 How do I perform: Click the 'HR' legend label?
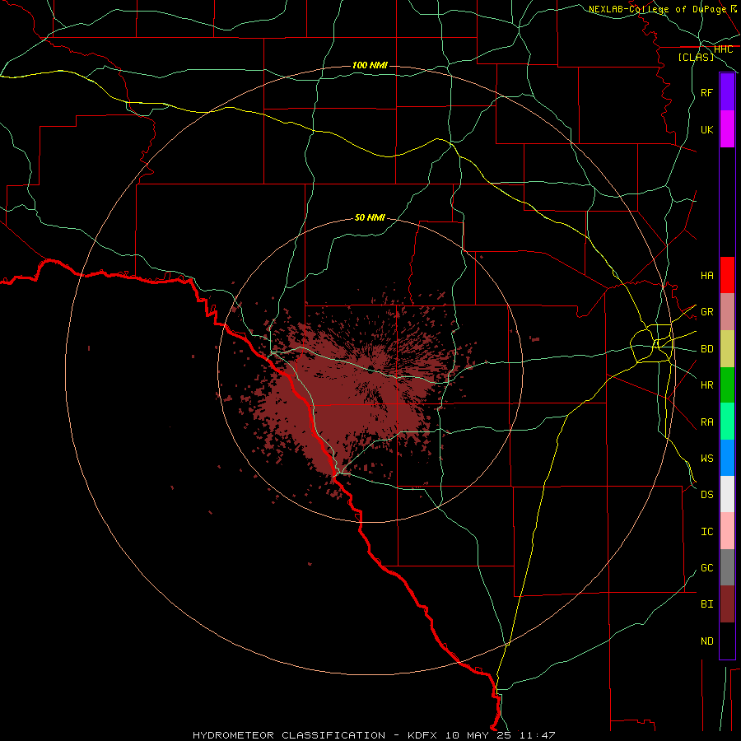pos(707,385)
